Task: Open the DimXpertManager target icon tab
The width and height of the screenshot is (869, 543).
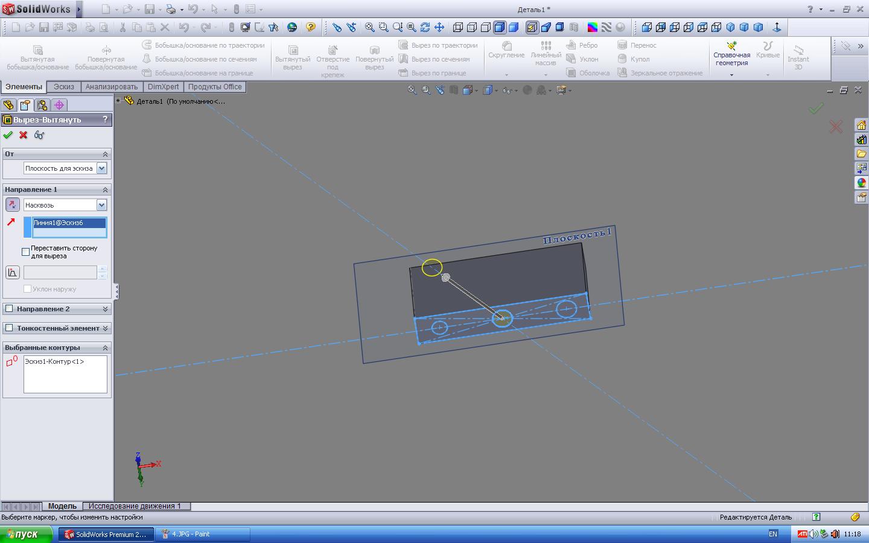Action: pos(59,105)
